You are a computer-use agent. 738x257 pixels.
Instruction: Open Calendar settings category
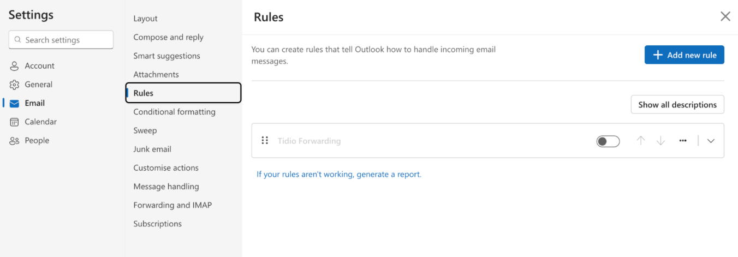pos(40,122)
